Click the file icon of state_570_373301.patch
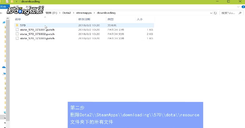245x128 pixels. click(17, 30)
